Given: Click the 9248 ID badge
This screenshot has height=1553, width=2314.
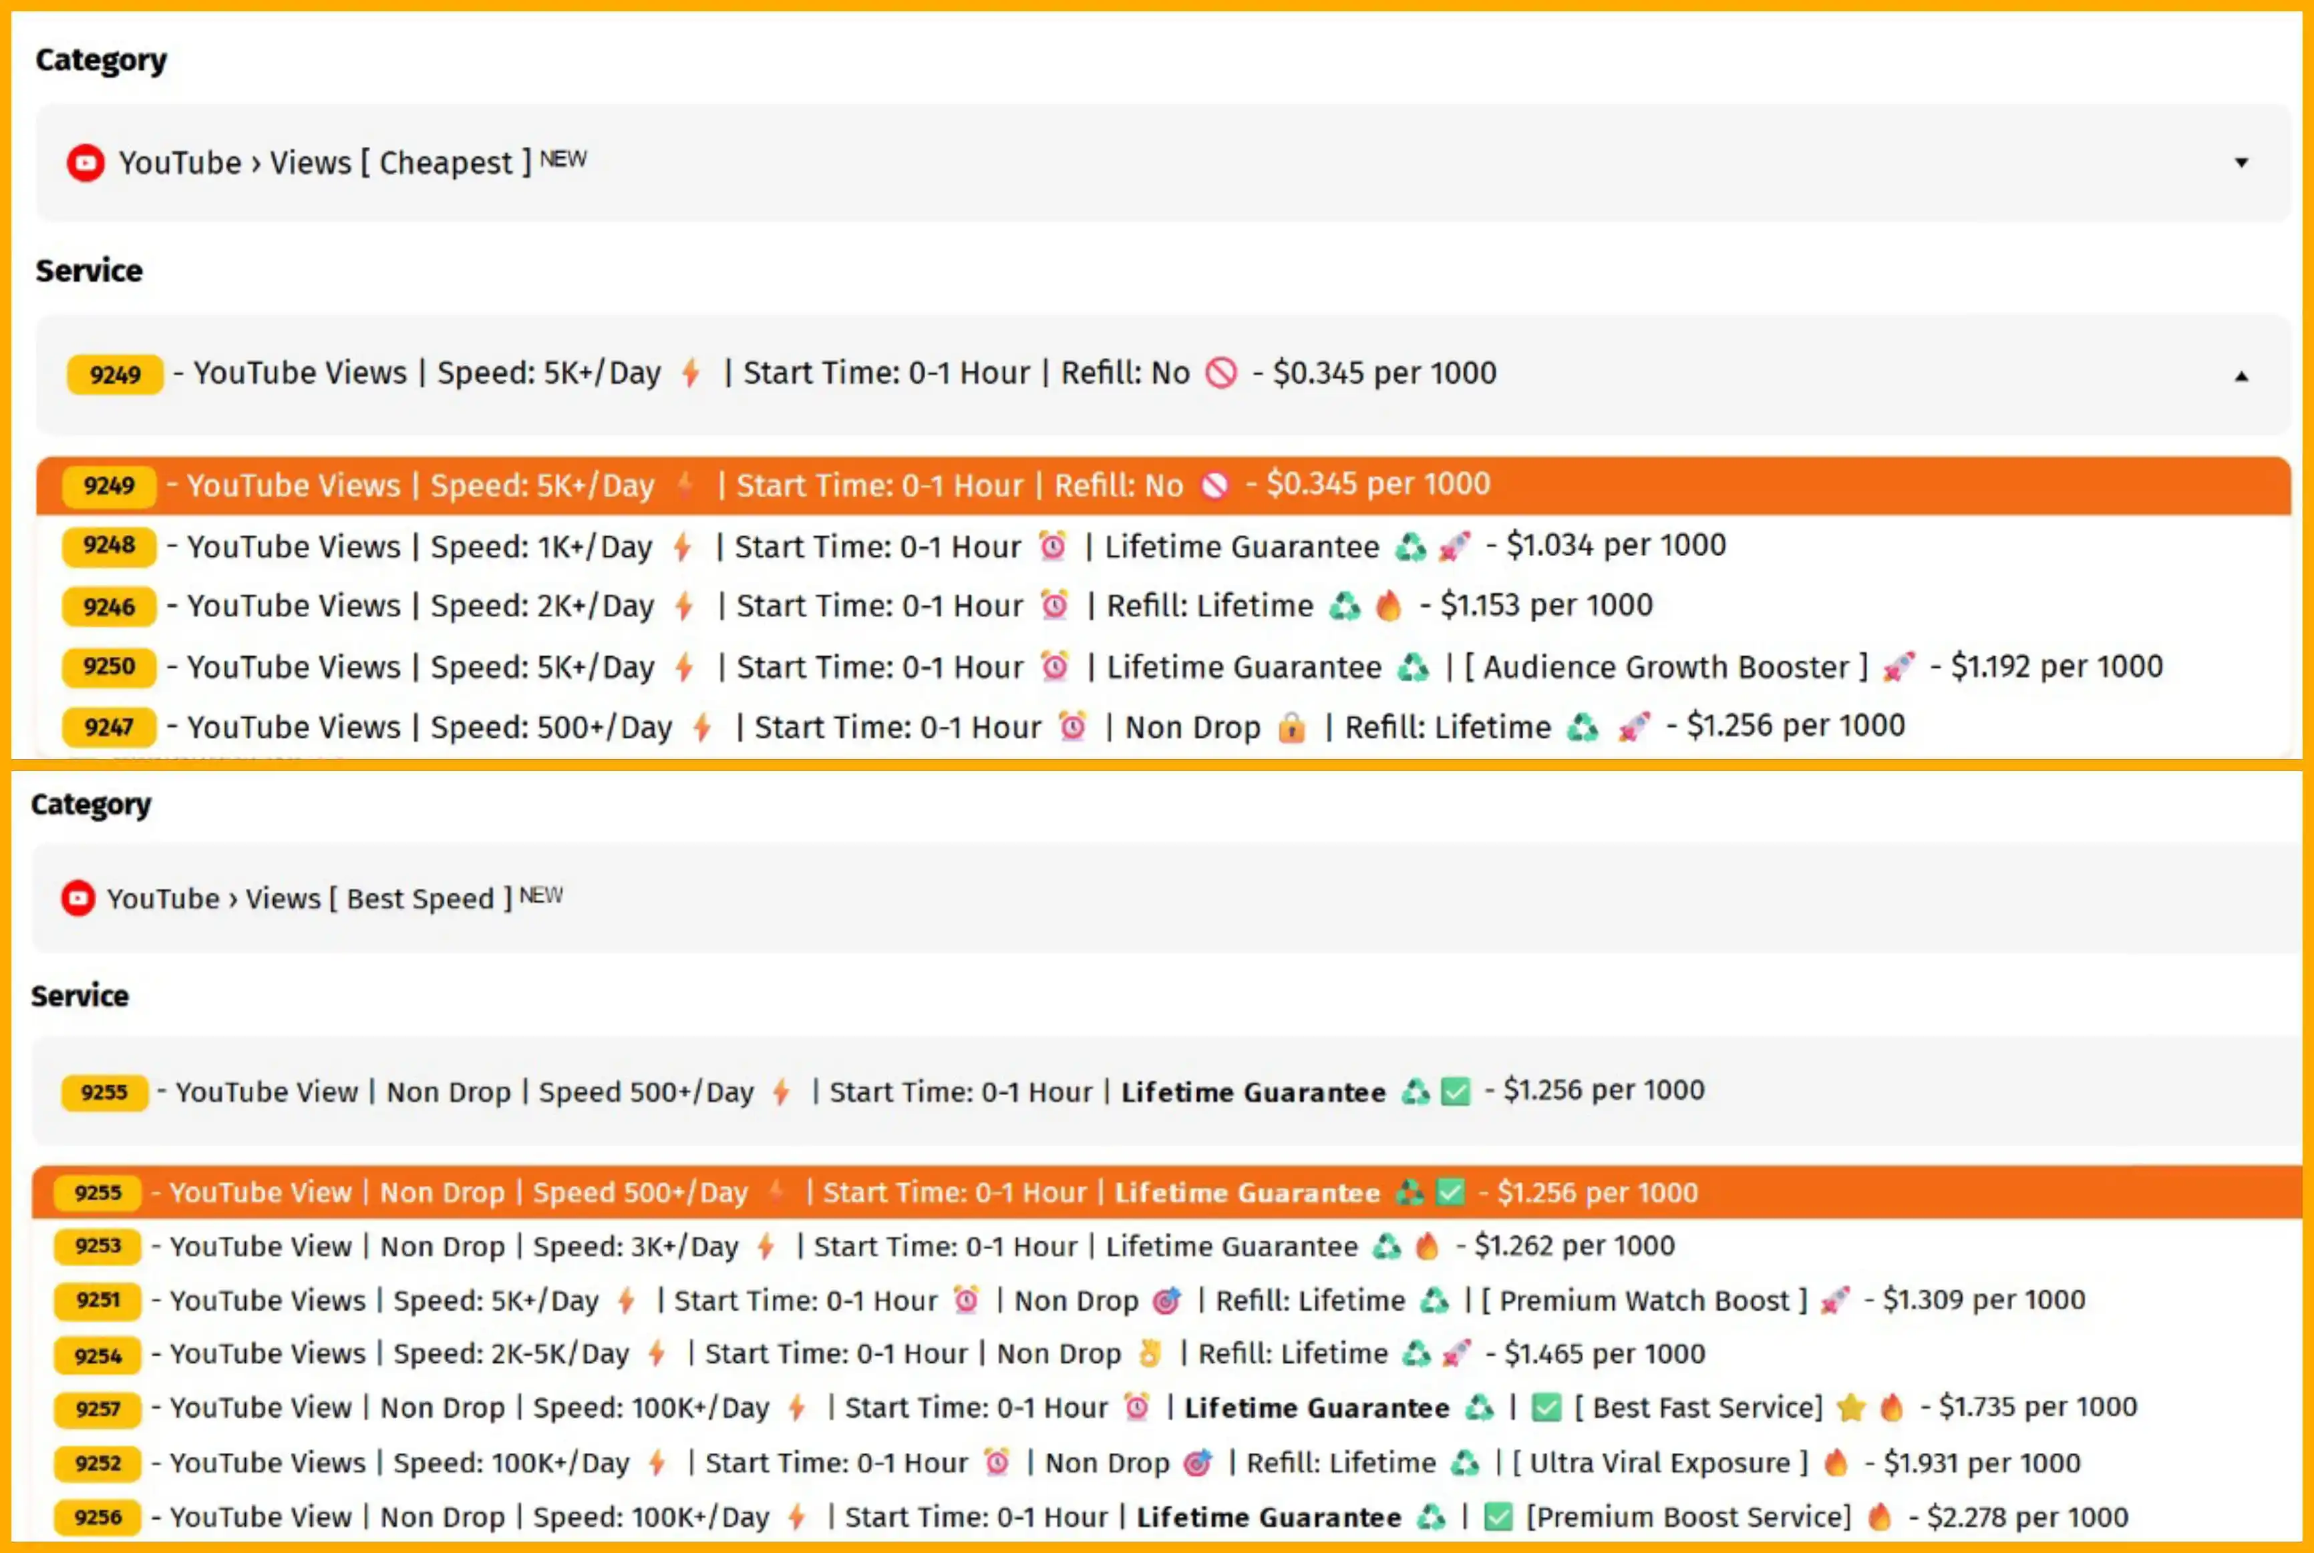Looking at the screenshot, I should coord(109,545).
